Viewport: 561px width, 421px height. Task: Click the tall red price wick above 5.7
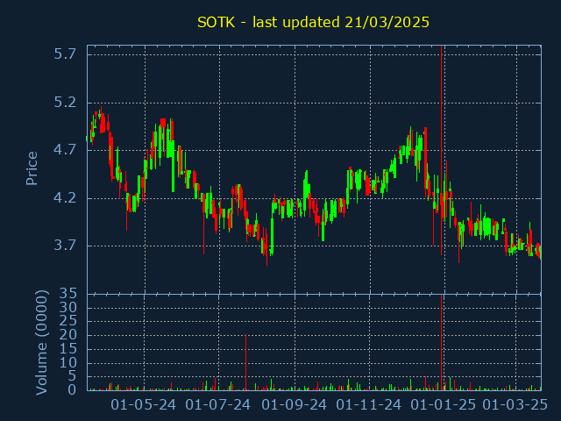[x=442, y=150]
